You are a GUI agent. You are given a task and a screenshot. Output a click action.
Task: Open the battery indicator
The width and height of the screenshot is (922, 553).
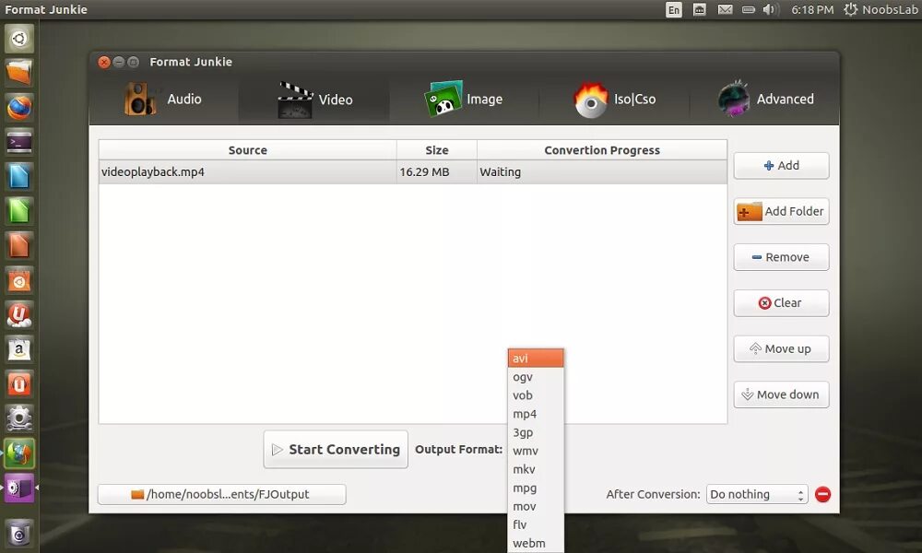coord(749,10)
